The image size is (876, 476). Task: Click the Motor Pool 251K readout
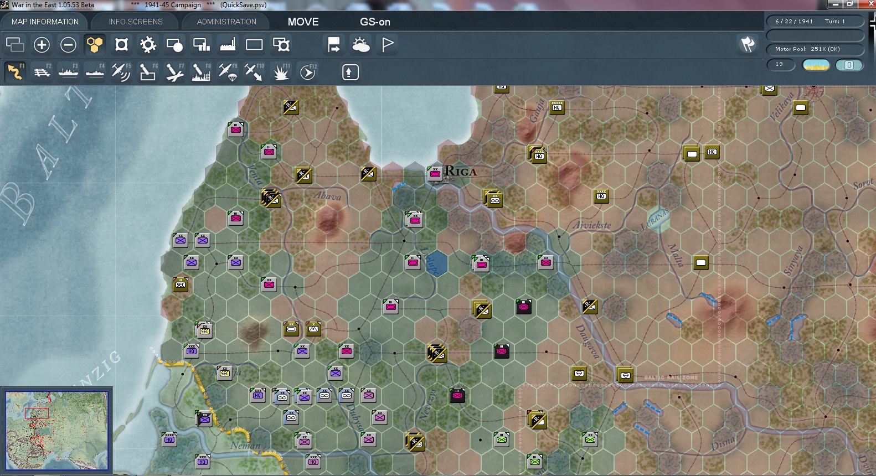click(815, 49)
